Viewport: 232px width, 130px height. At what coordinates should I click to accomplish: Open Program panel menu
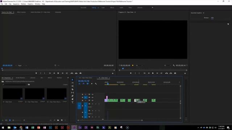click(x=135, y=12)
